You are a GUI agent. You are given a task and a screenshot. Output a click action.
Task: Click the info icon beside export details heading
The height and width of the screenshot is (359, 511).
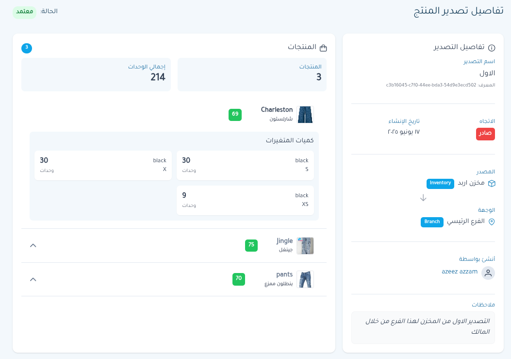coord(491,48)
